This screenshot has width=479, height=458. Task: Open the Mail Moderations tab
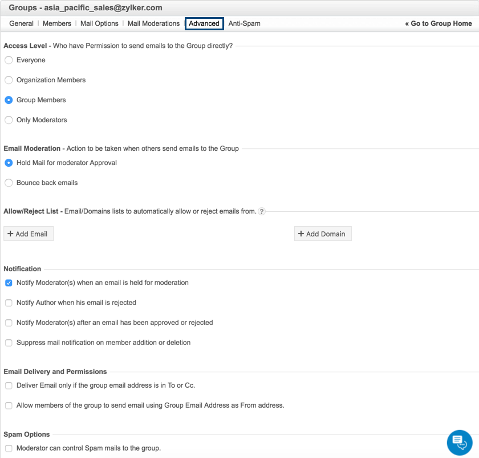[153, 23]
